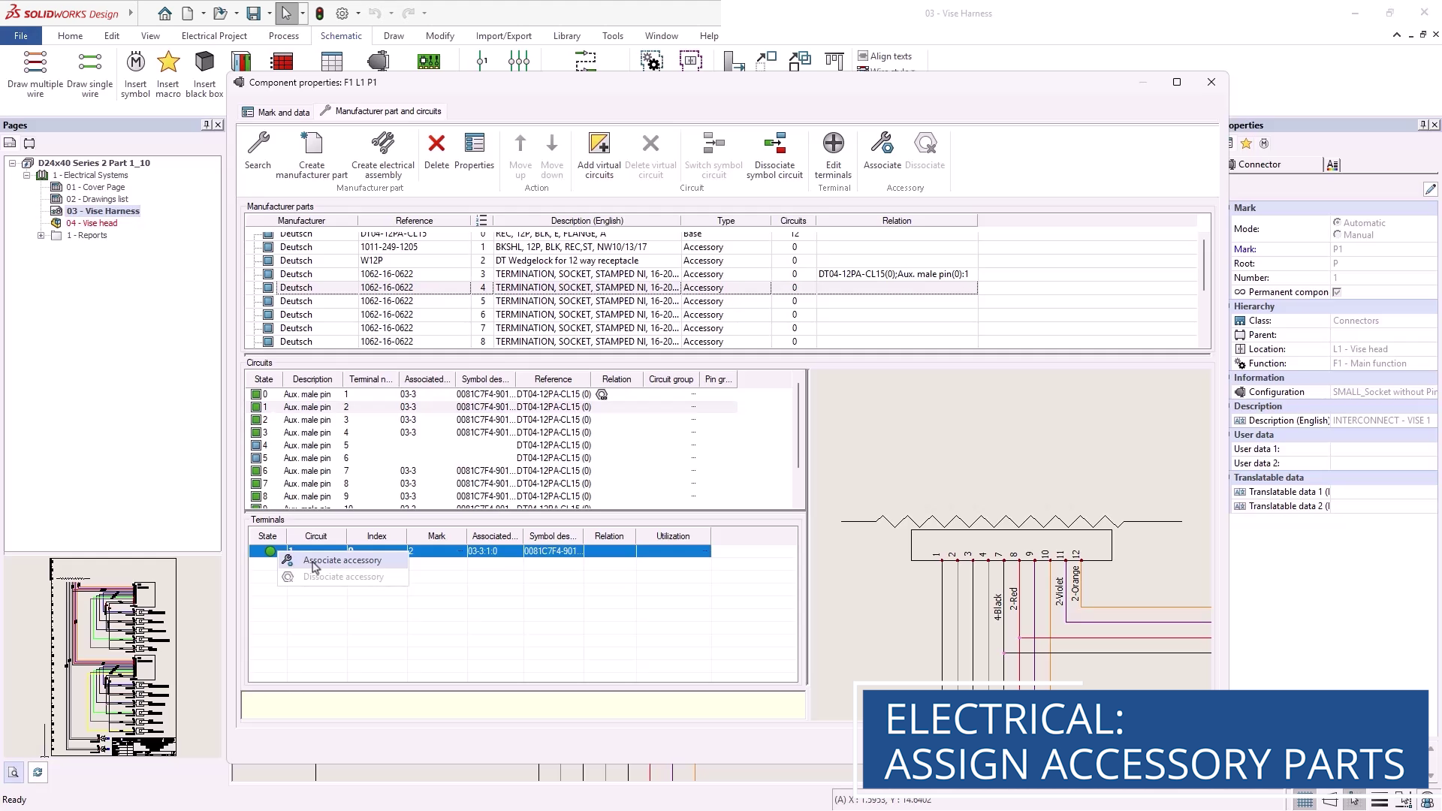1442x811 pixels.
Task: Click the Manufacturer parts list scrollbar
Action: tap(1203, 264)
